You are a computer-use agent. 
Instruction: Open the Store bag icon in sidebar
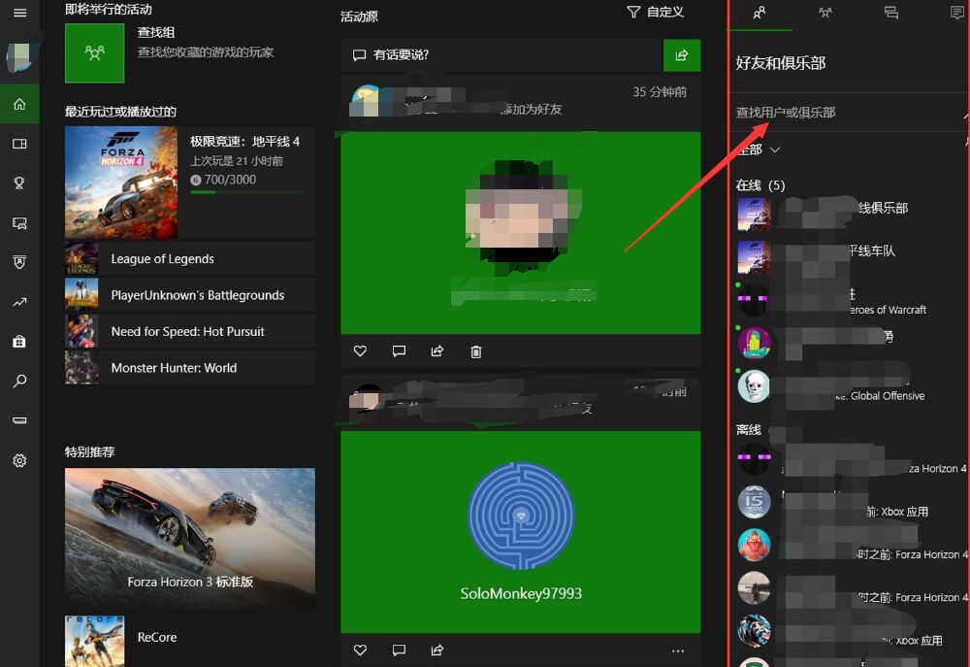point(19,341)
